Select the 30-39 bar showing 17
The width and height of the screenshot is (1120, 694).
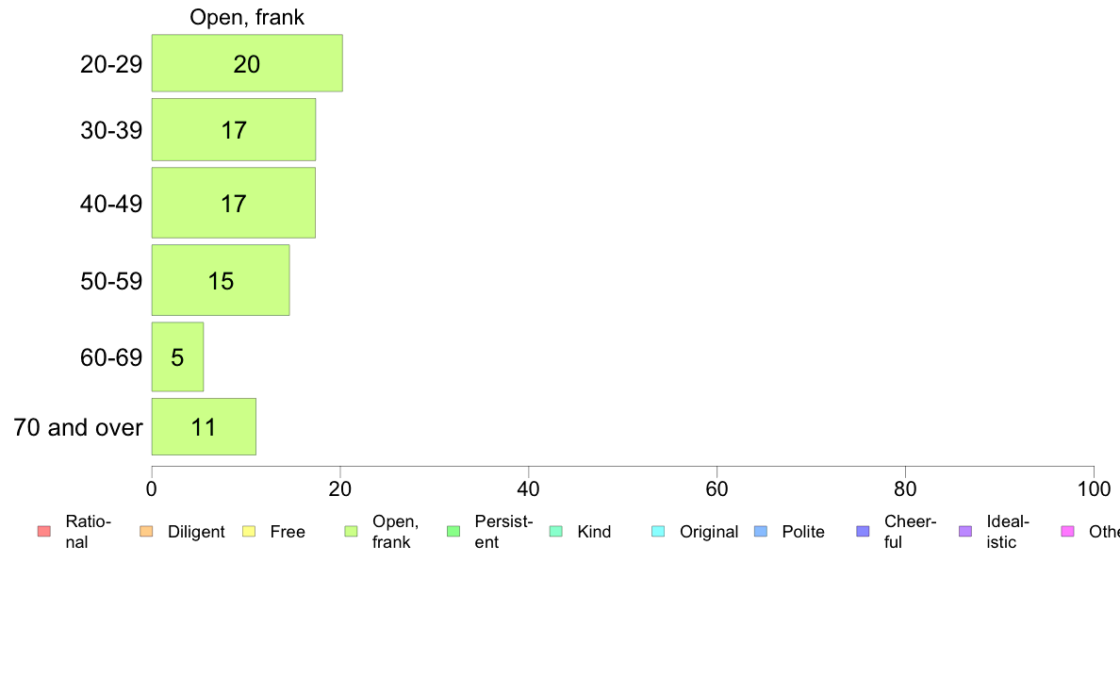coord(234,129)
